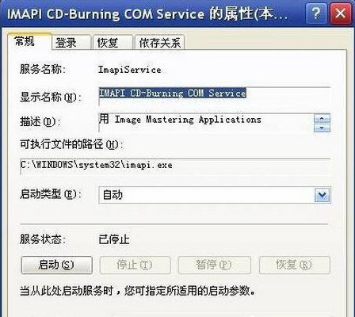Click the 服务状态 label
Image resolution: width=355 pixels, height=317 pixels.
42,239
